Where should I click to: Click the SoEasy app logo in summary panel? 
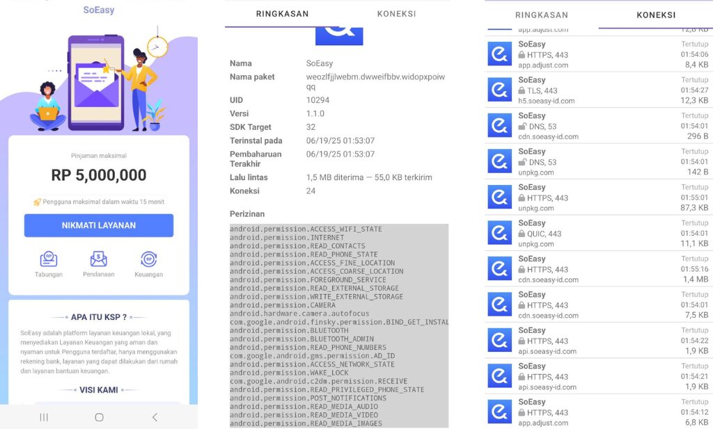[x=339, y=36]
